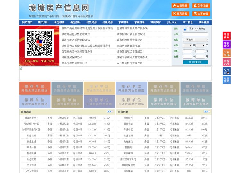Focus the maximum 面积 input field

coord(200,51)
